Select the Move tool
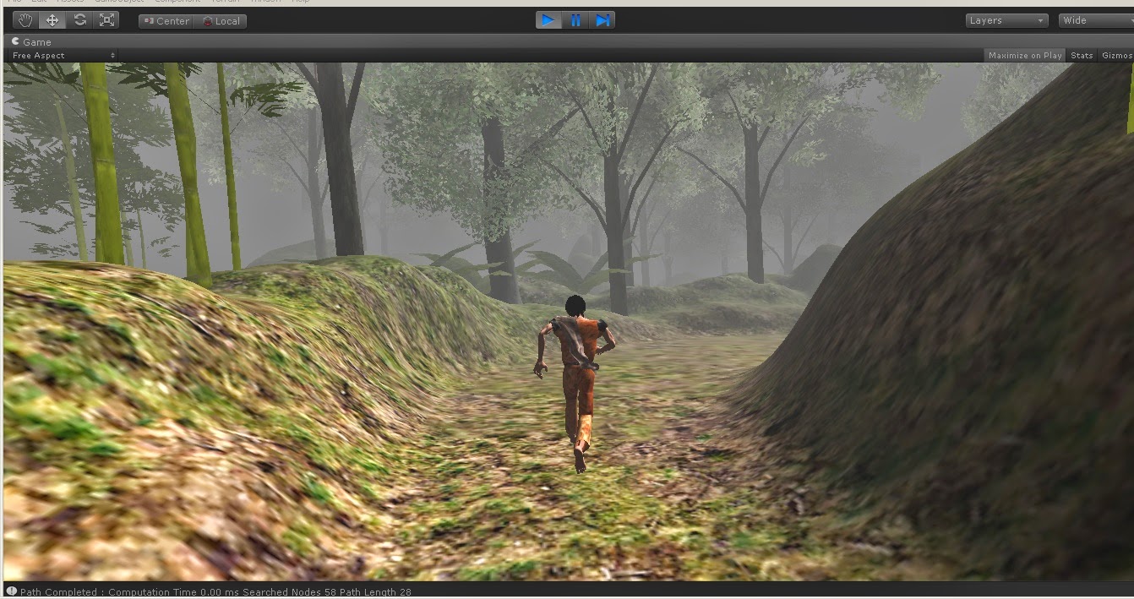This screenshot has width=1134, height=599. point(52,20)
